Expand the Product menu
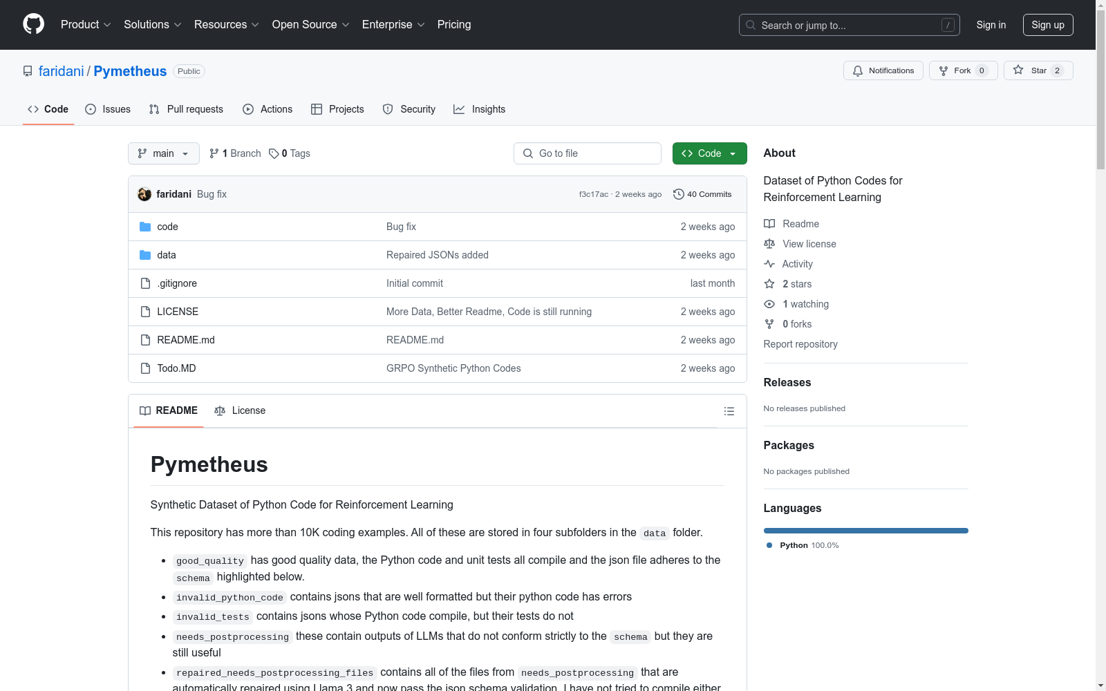The image size is (1106, 691). (86, 25)
